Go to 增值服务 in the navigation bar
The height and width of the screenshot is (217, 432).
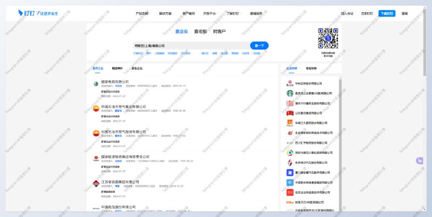(256, 13)
